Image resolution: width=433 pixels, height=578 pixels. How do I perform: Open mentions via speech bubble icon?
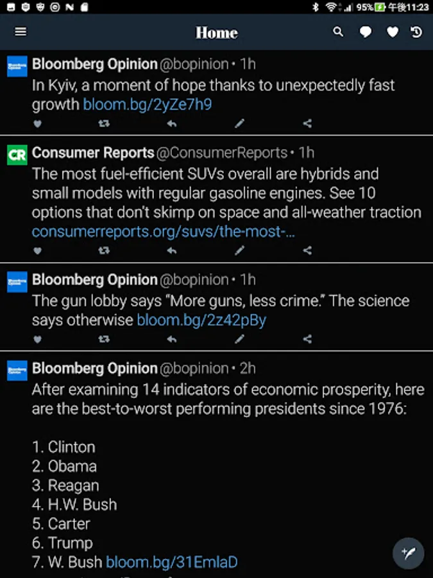coord(365,32)
